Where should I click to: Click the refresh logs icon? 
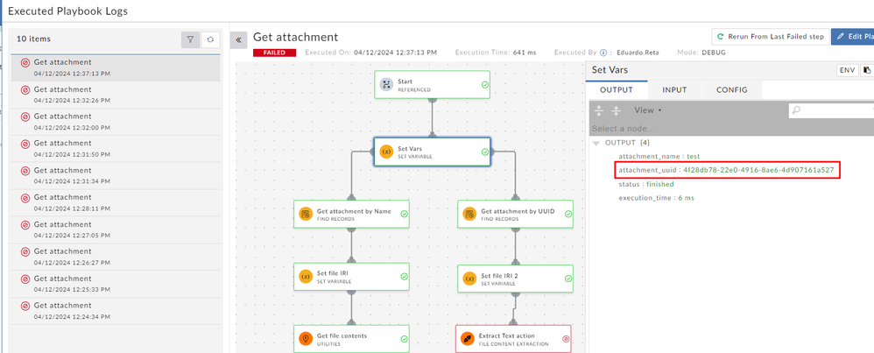click(210, 39)
